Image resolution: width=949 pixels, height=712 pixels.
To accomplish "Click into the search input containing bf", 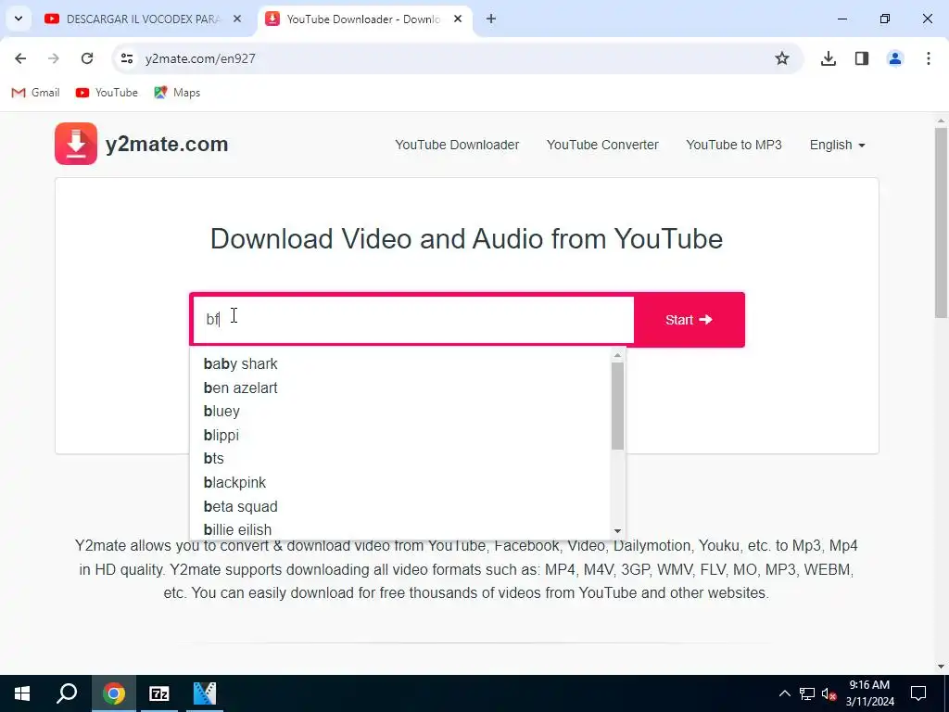I will click(412, 320).
